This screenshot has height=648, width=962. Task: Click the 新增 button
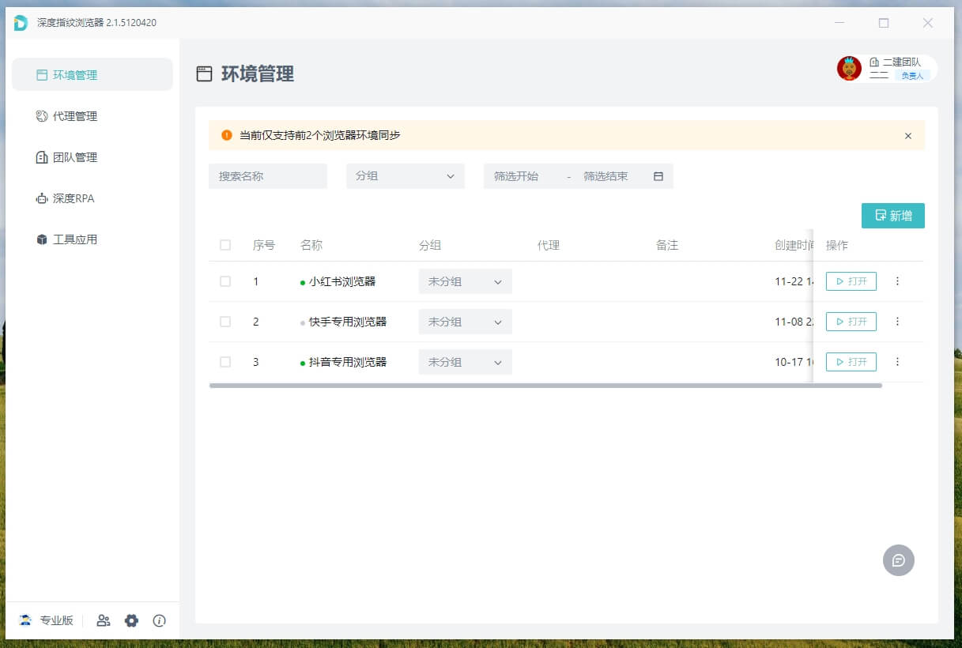tap(892, 216)
